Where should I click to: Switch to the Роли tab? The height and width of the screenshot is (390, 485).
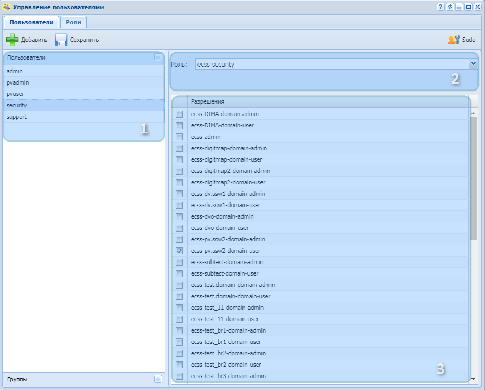pos(73,22)
